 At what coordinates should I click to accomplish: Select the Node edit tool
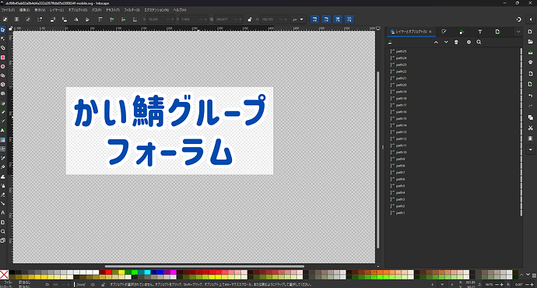3,39
